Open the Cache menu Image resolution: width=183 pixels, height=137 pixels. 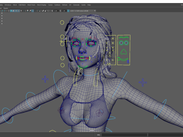83,5
